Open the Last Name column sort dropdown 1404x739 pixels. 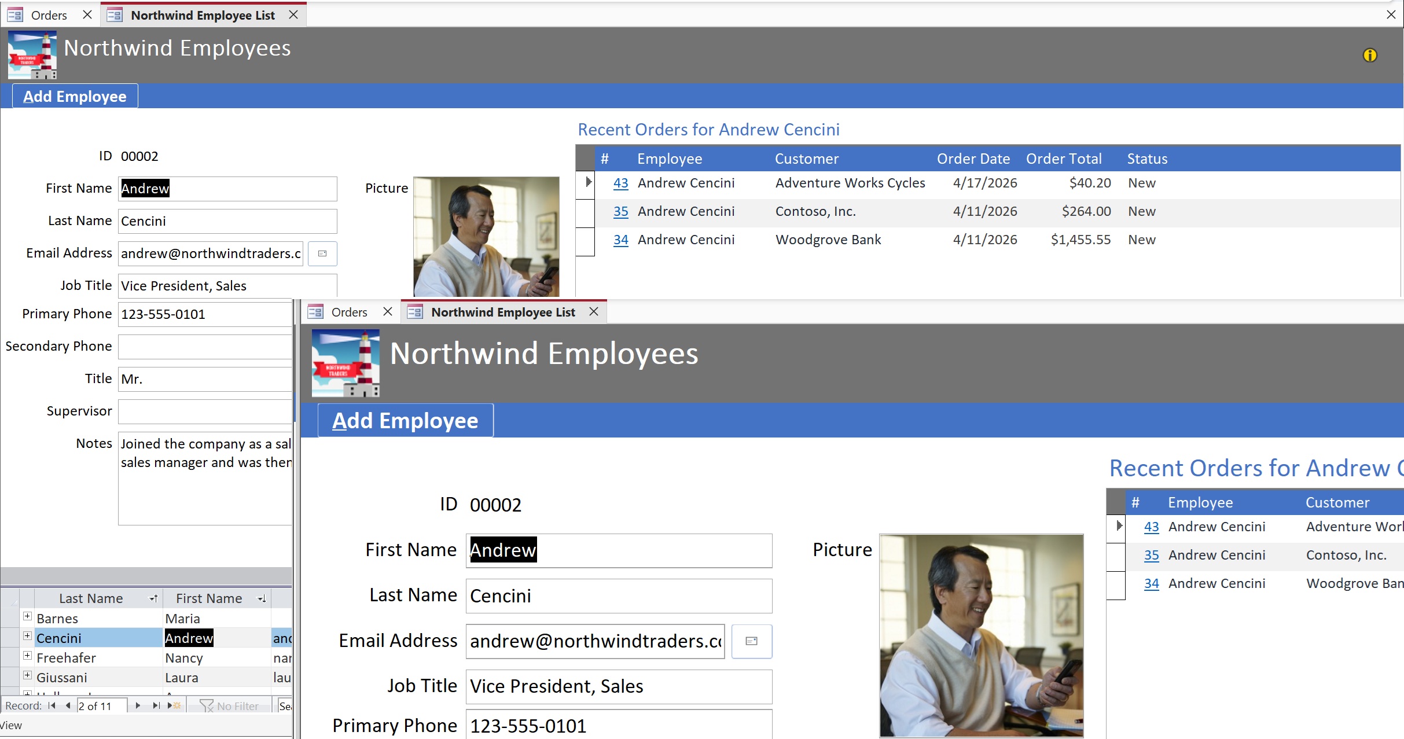(x=153, y=598)
